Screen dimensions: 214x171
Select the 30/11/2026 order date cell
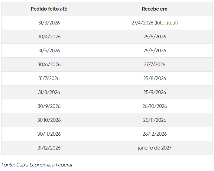pyautogui.click(x=49, y=134)
